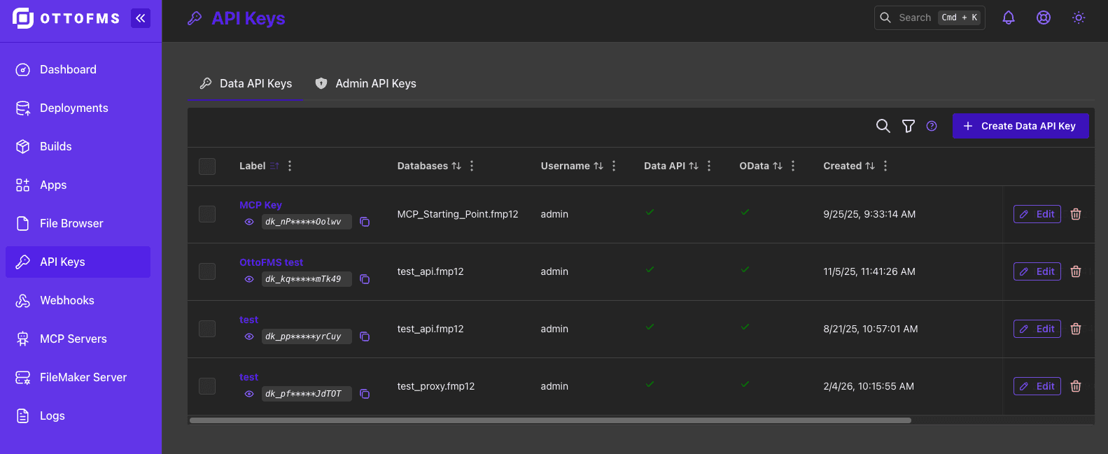Edit the OttoFMS test entry
1108x454 pixels.
(x=1037, y=271)
